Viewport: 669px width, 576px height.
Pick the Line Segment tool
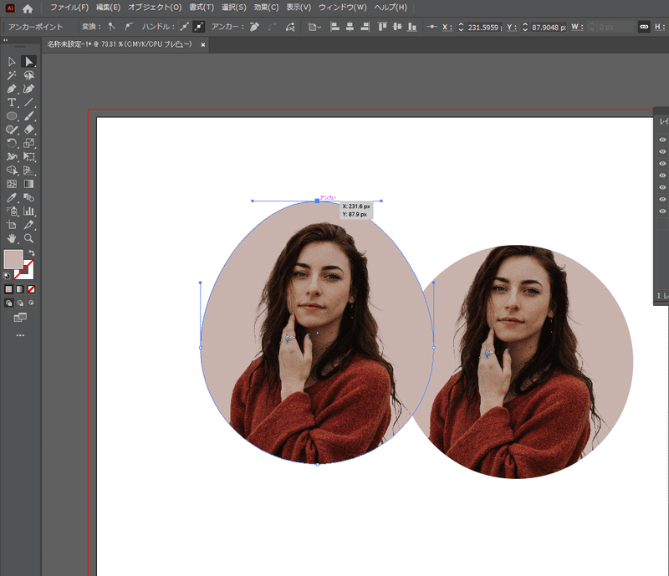28,102
